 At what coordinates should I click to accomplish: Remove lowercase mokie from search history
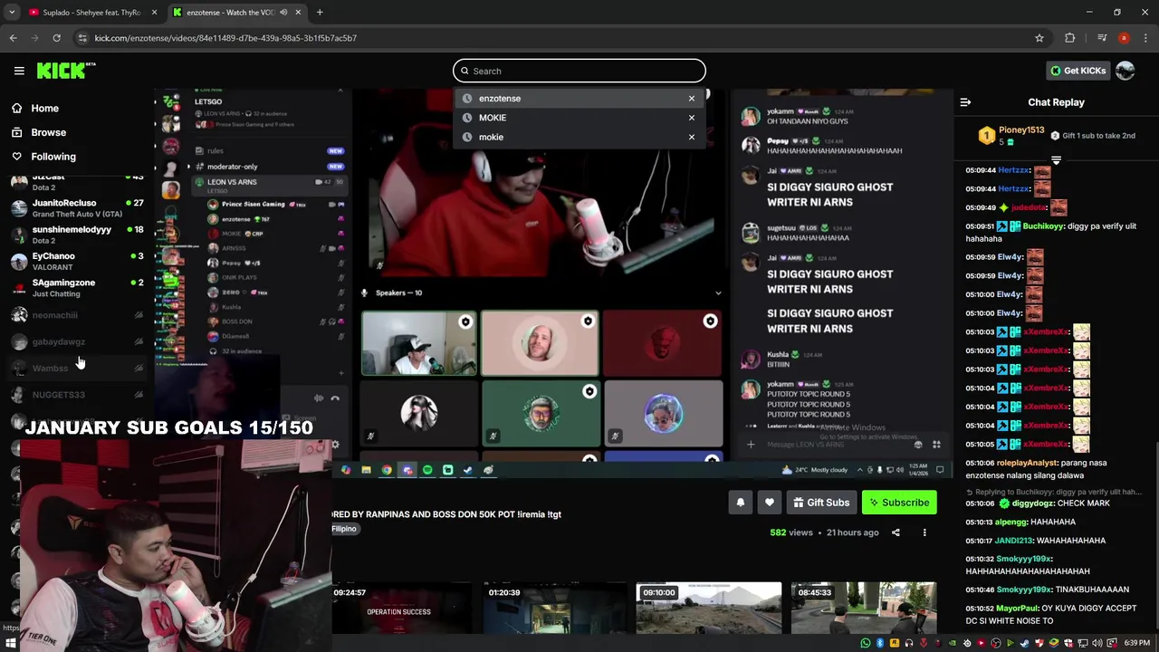(692, 137)
